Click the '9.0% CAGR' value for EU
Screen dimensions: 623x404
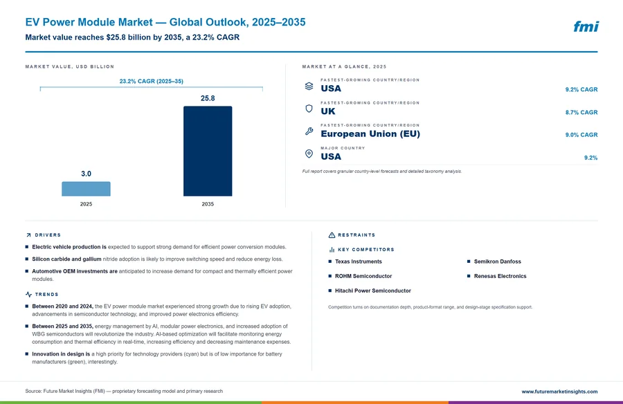581,135
